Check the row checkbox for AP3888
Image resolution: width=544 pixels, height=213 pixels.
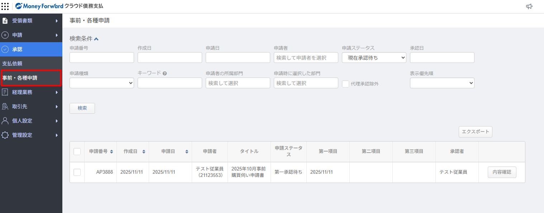(77, 172)
